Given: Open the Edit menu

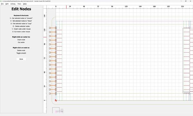Looking at the screenshot, I should click(x=7, y=4).
